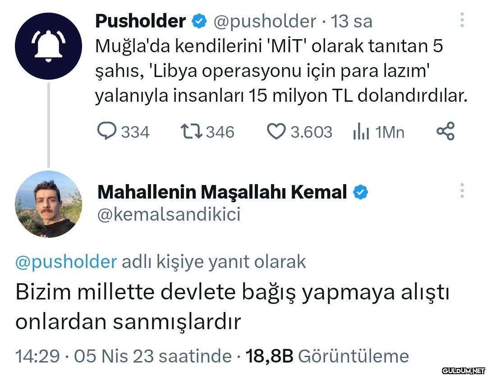Like the Pusholder tweet with heart icon

276,131
